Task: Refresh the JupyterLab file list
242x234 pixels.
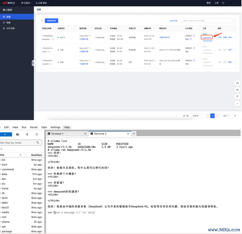Action: (37, 134)
